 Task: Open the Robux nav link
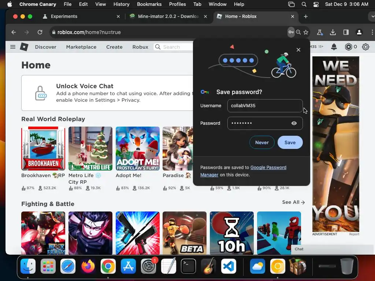pyautogui.click(x=140, y=47)
